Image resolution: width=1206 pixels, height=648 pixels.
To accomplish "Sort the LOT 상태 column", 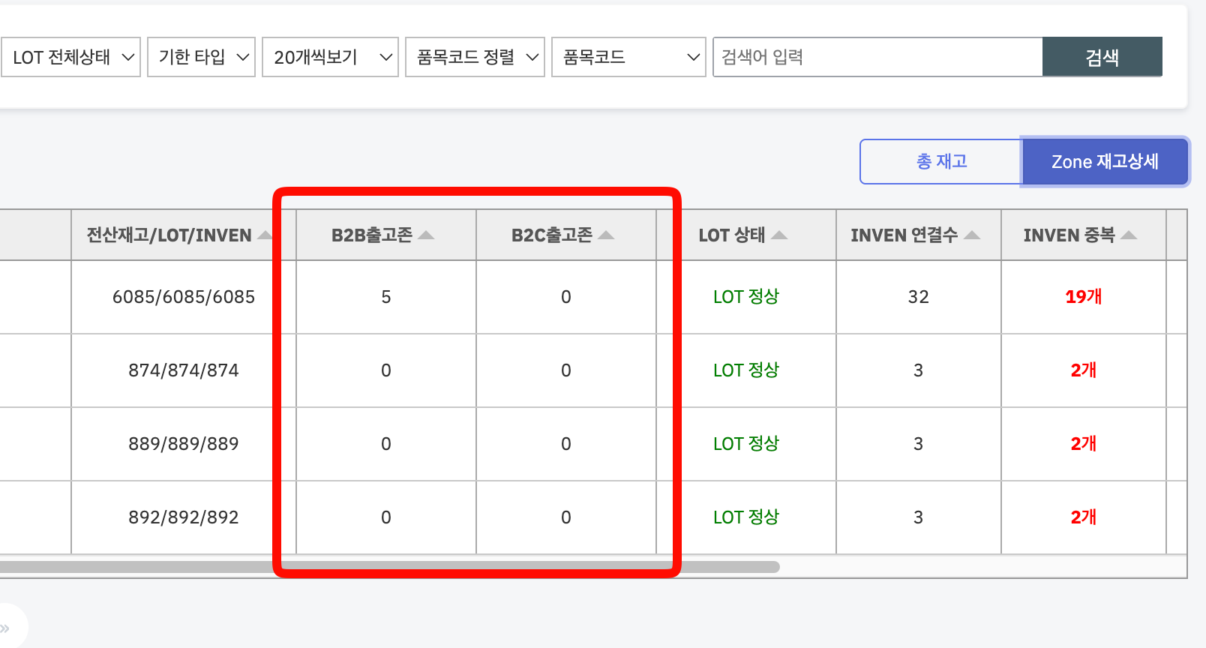I will pos(779,235).
